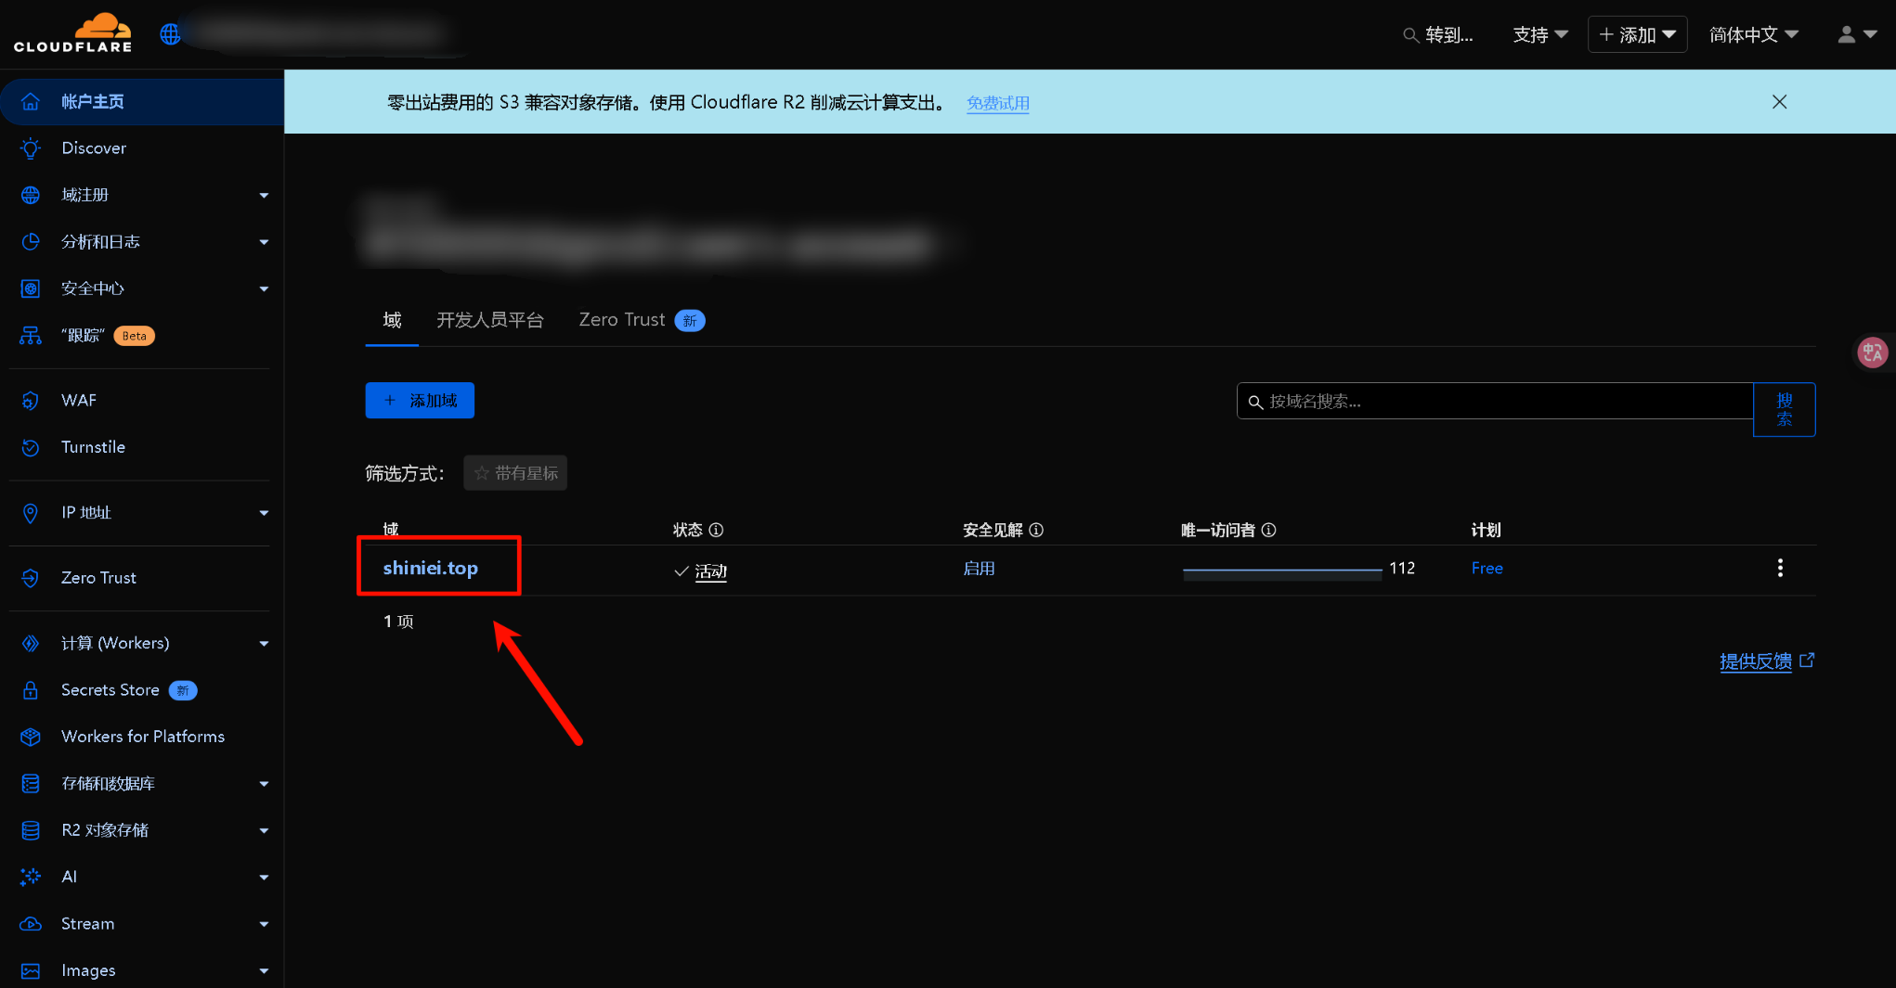Click the 分析和日志 pie chart icon

31,241
